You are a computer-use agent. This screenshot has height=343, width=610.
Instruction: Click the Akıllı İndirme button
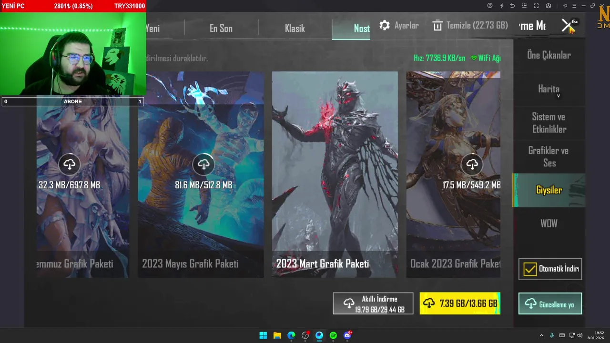click(x=373, y=303)
